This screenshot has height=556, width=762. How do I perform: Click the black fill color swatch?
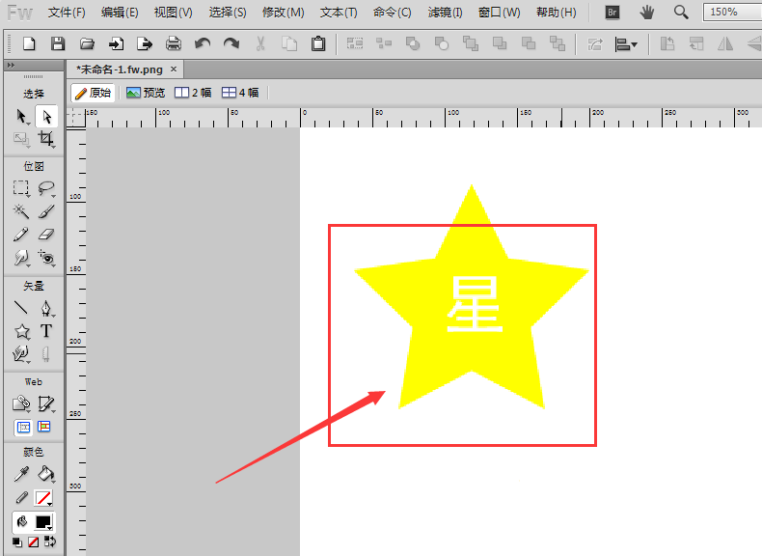[x=43, y=522]
